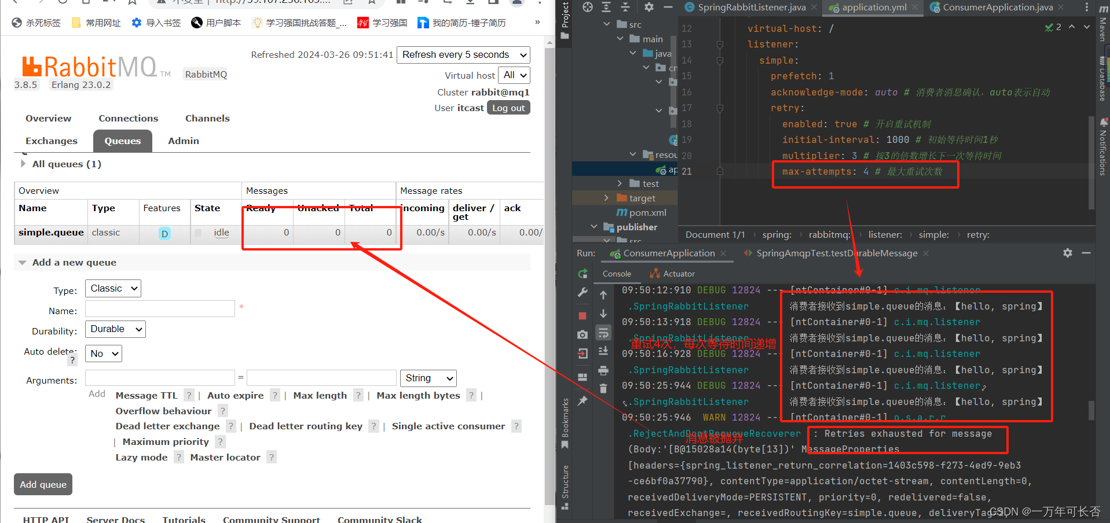
Task: Open the Virtual host All dropdown
Action: click(515, 75)
